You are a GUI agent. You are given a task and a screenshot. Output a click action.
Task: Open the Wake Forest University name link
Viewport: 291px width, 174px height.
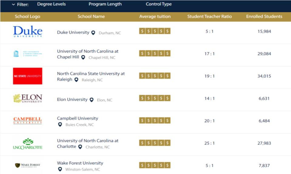point(80,163)
